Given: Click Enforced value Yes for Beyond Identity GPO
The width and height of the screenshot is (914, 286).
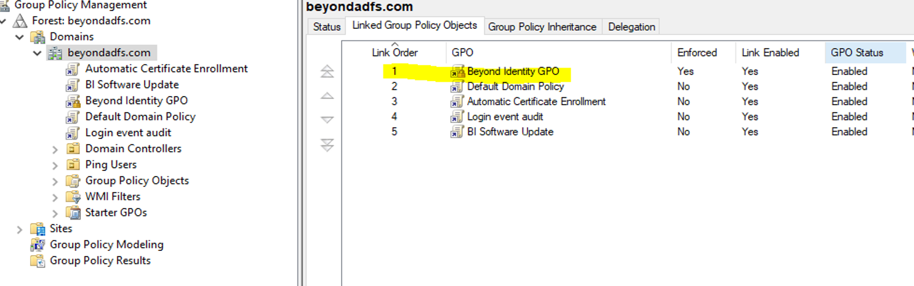Looking at the screenshot, I should click(685, 71).
